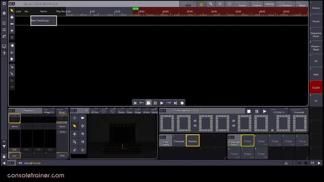Open the gear settings icon in left sidebar
The width and height of the screenshot is (324, 182).
pos(4,13)
